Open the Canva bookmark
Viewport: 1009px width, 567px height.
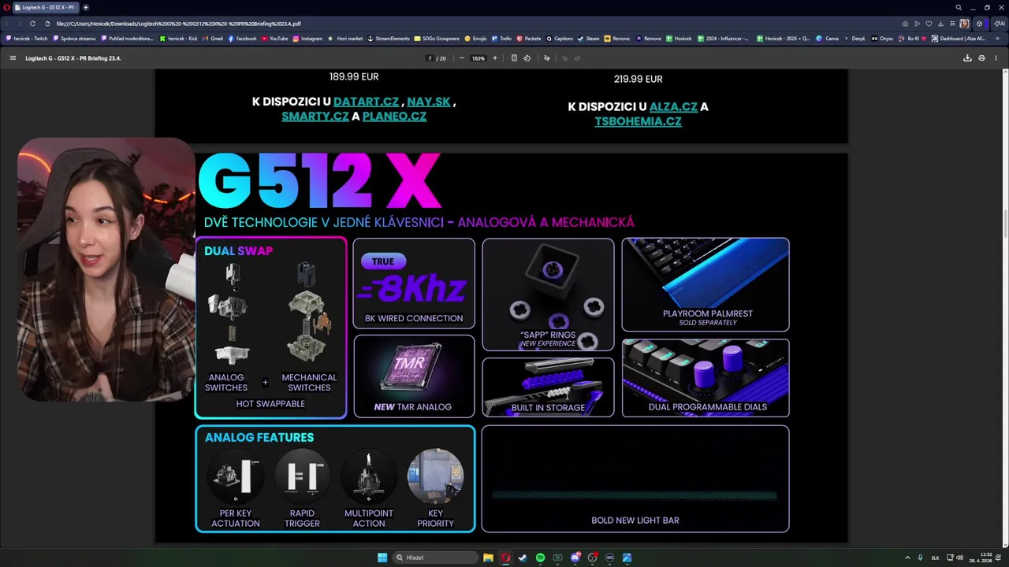[x=828, y=39]
